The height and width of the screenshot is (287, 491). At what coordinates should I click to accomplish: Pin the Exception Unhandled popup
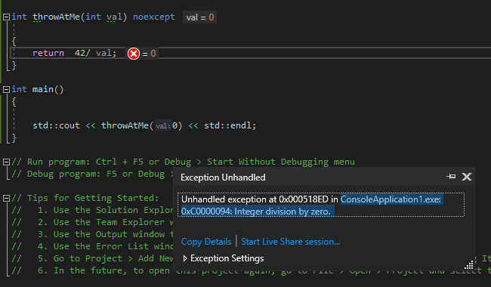tap(451, 177)
